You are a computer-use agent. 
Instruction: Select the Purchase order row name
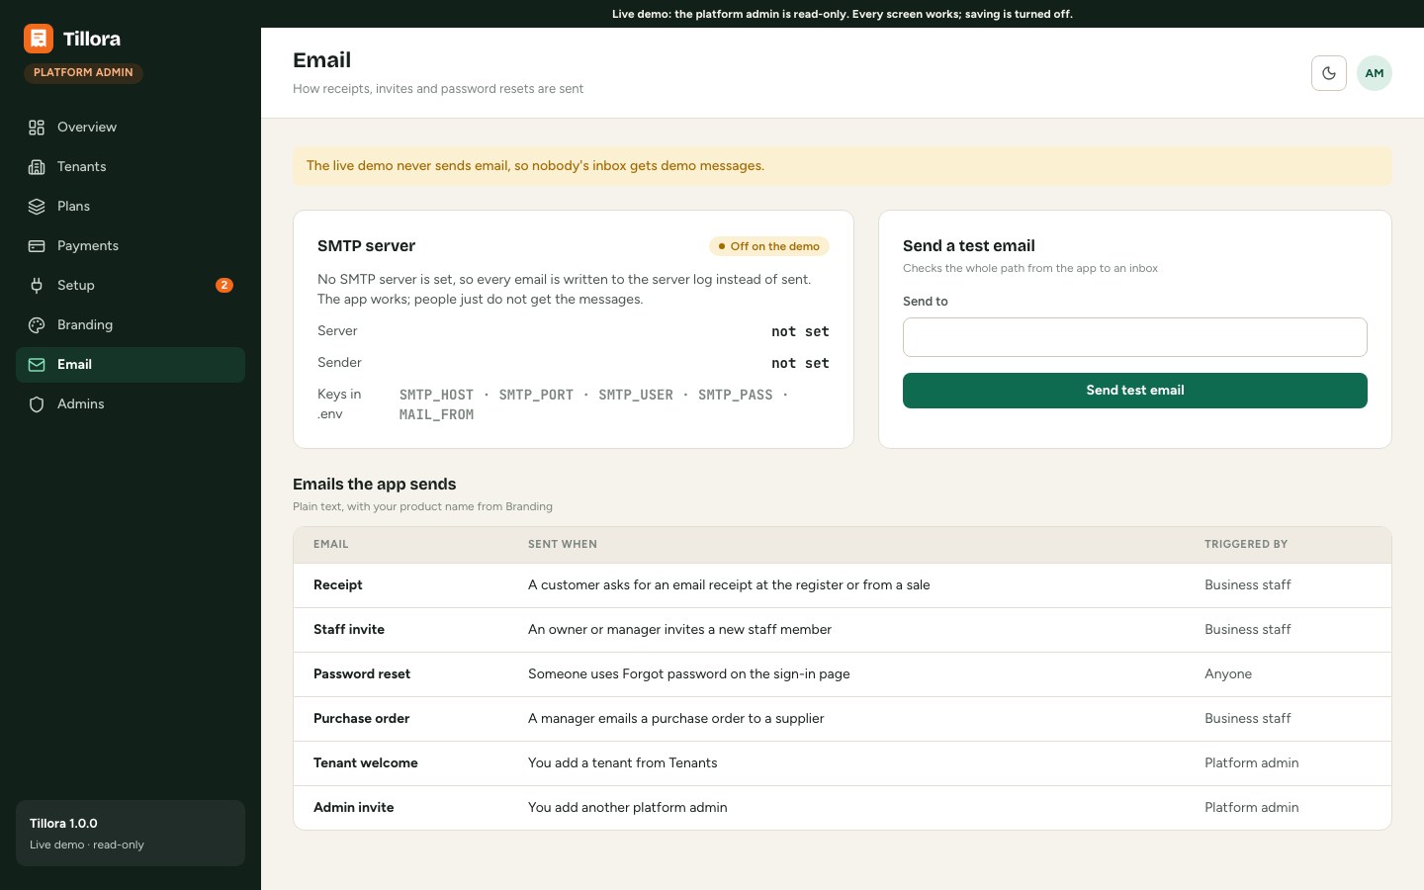362,719
